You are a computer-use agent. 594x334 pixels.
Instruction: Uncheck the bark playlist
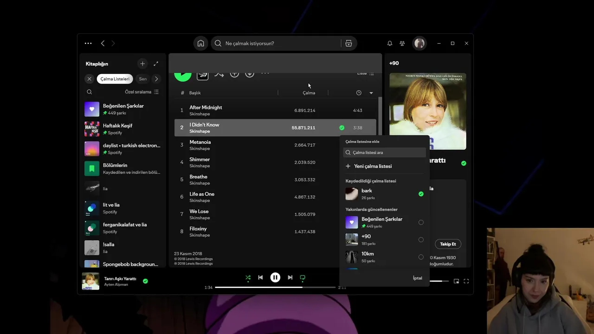421,194
